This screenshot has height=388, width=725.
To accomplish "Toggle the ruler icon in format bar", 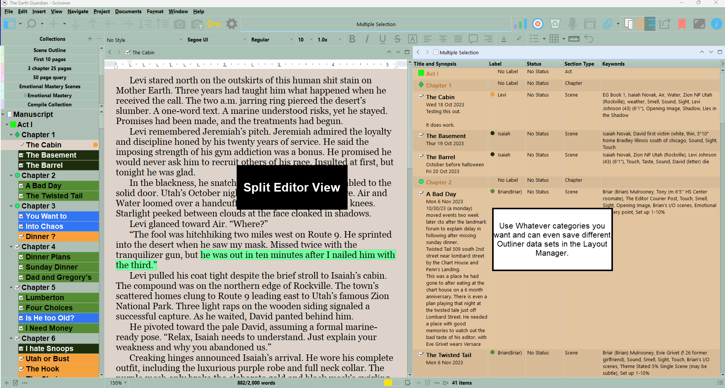I will coord(574,39).
